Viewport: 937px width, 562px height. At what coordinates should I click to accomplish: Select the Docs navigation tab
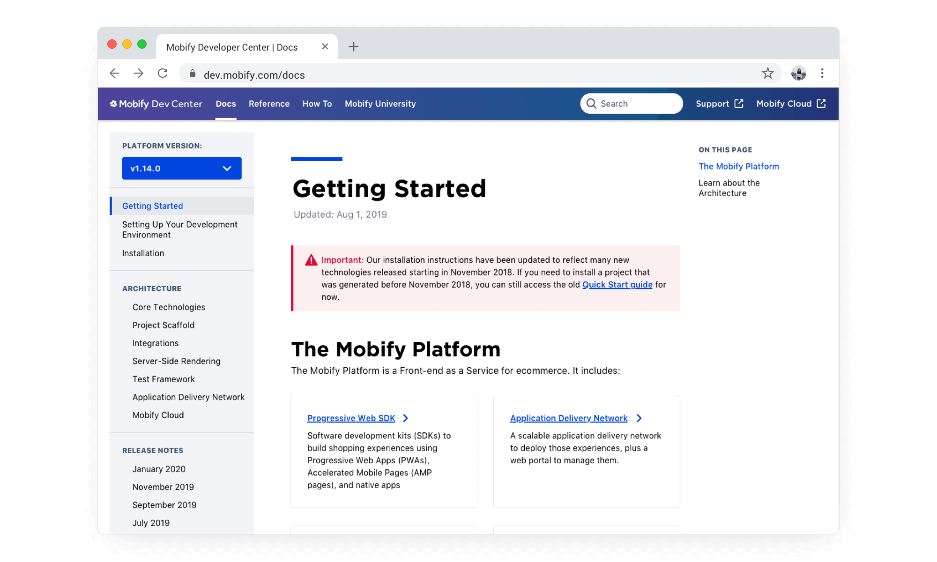click(x=225, y=104)
